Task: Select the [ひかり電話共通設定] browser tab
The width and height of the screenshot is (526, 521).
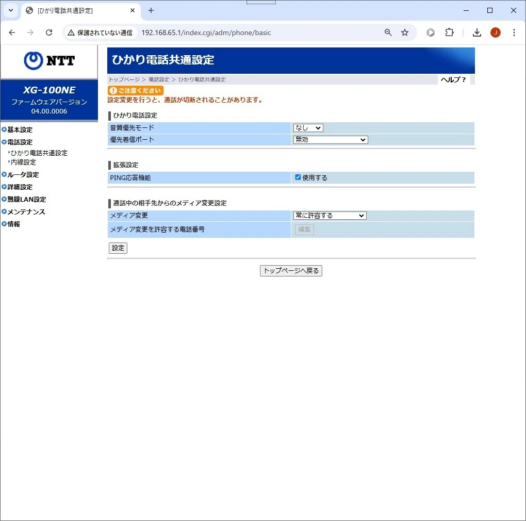Action: point(80,10)
